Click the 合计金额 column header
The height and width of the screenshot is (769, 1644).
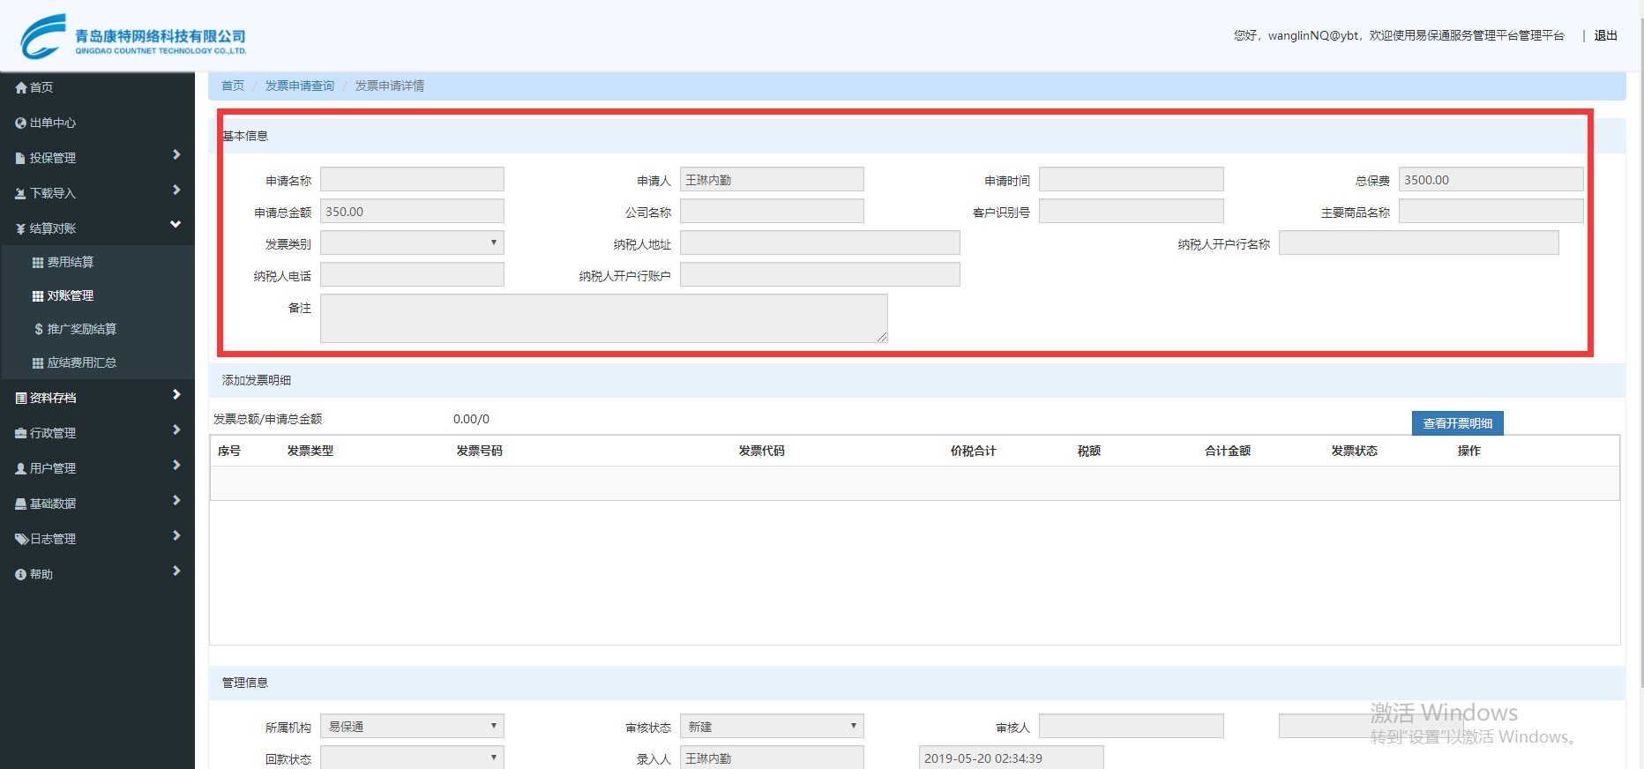pyautogui.click(x=1228, y=451)
